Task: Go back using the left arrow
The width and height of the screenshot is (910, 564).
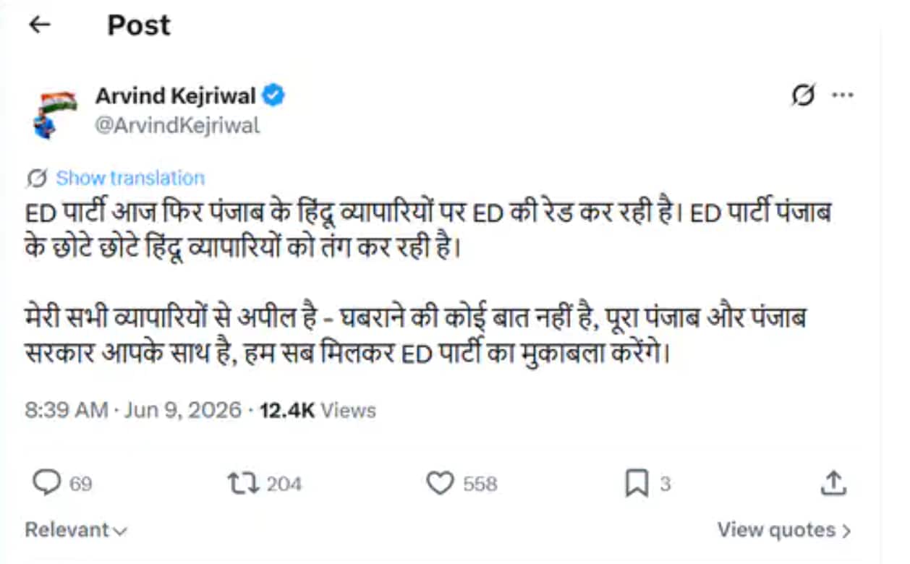Action: [40, 25]
